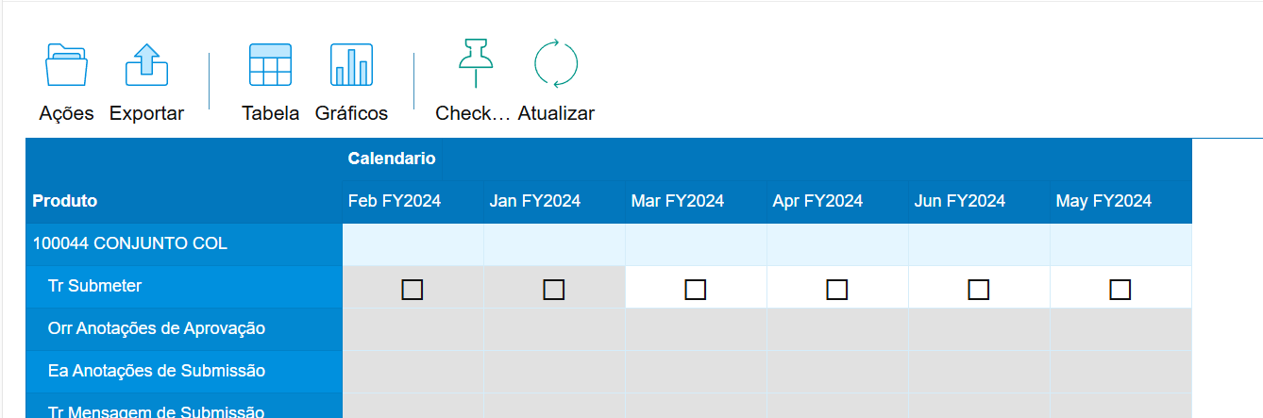Open the Ações folder icon
The image size is (1263, 418).
point(66,65)
